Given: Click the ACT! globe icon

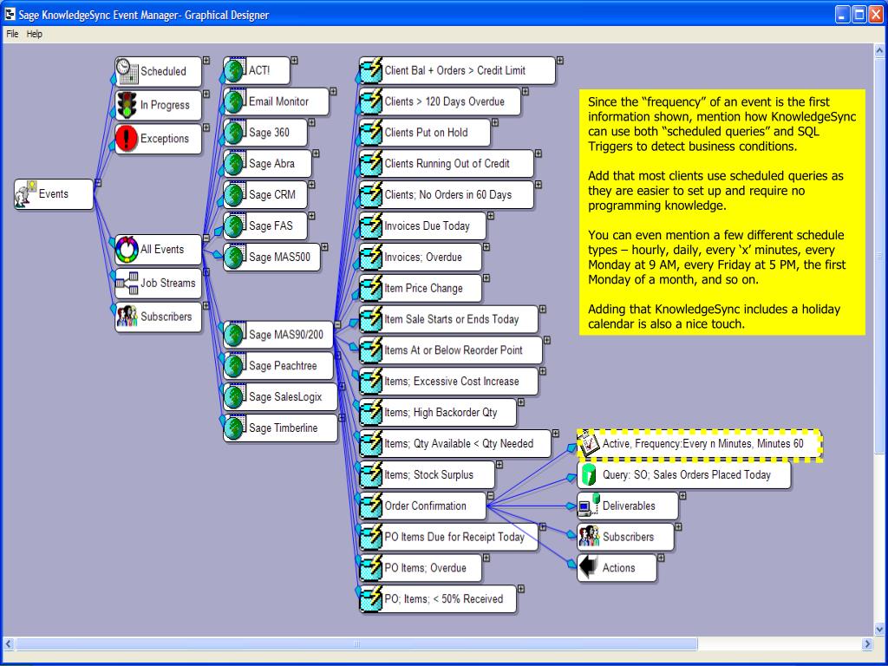Looking at the screenshot, I should coord(234,71).
